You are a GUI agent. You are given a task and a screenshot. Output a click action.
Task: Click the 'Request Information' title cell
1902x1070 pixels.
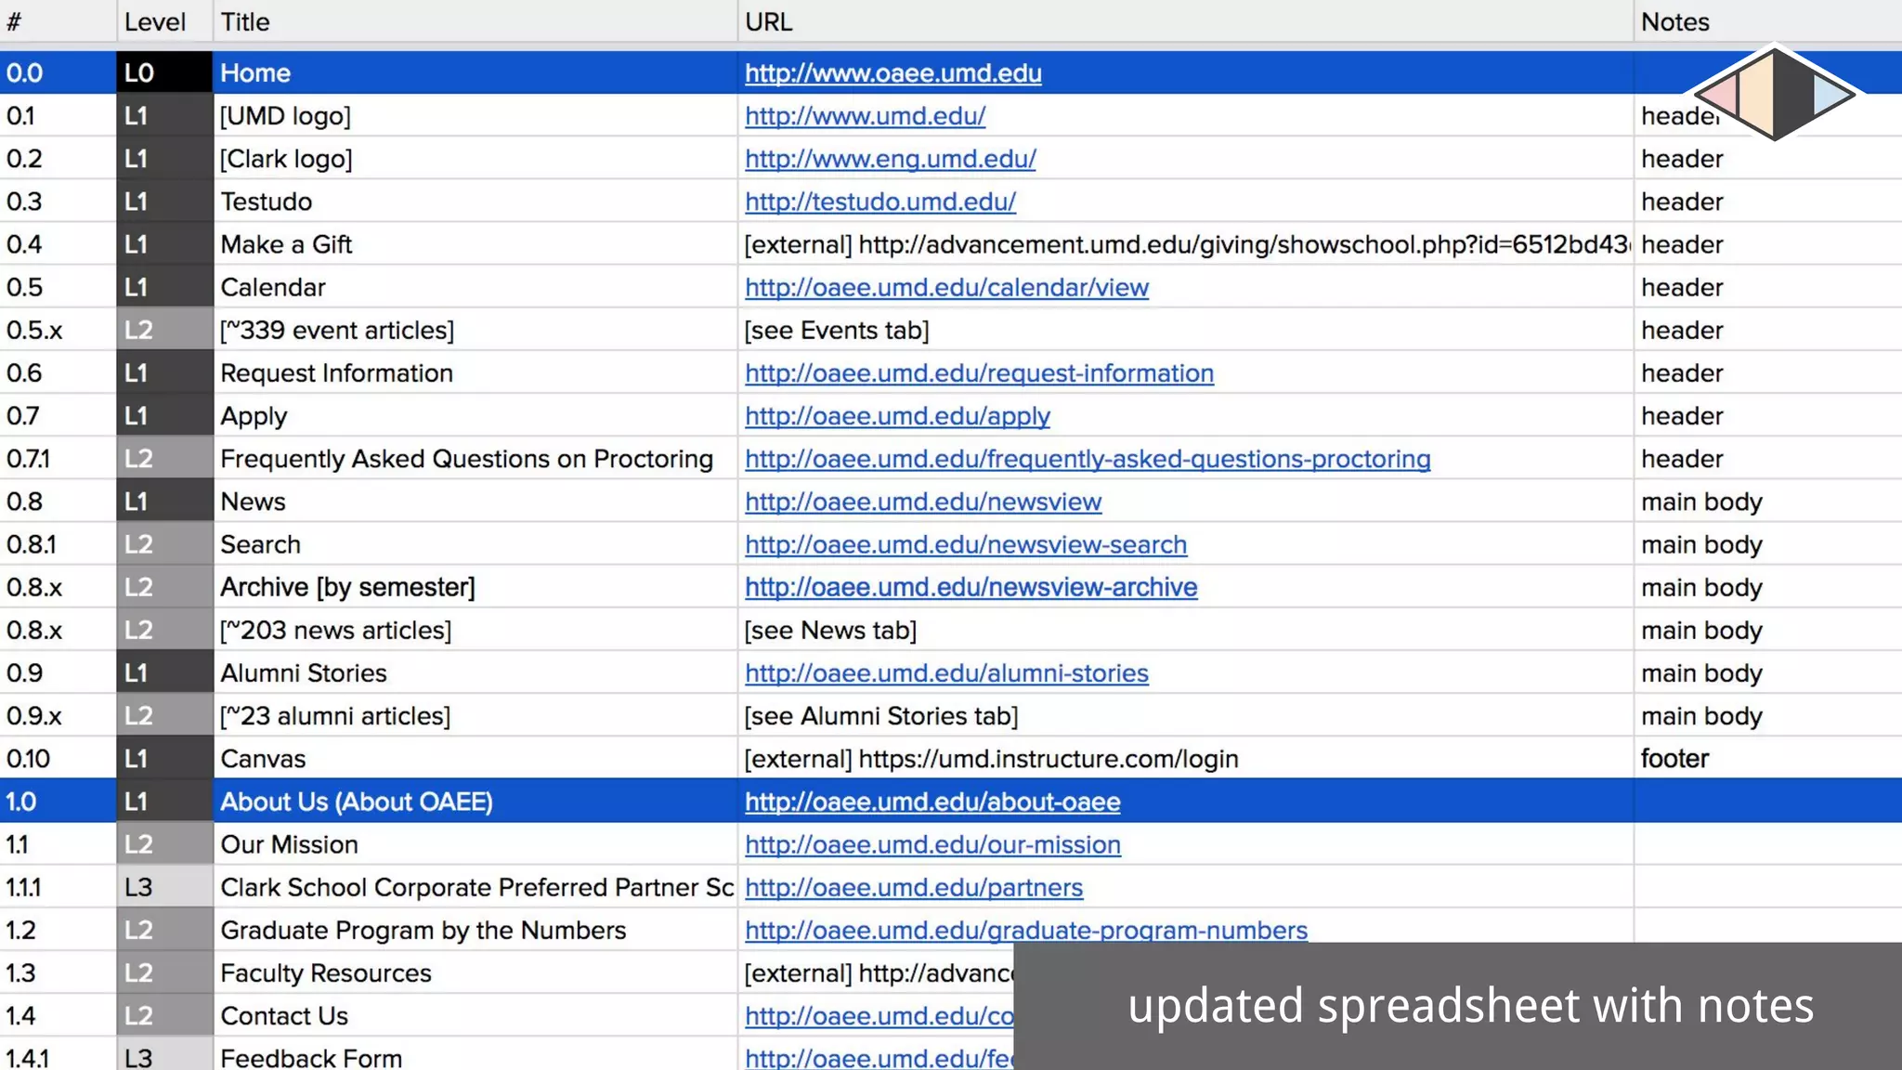point(475,372)
